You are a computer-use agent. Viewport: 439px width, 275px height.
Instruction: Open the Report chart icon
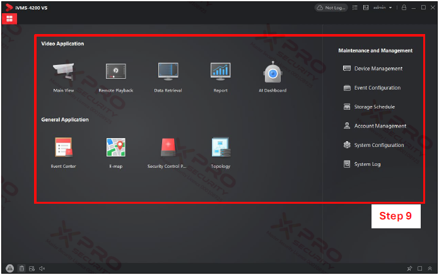tap(220, 71)
